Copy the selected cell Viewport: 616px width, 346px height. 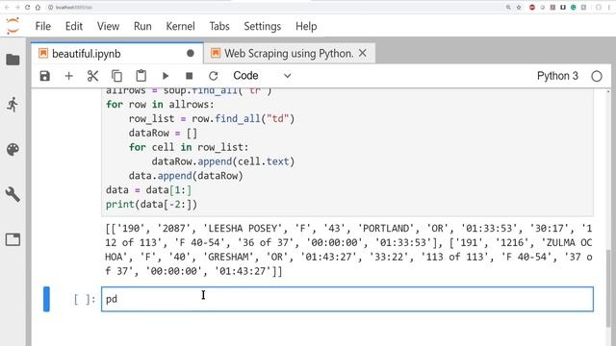116,76
